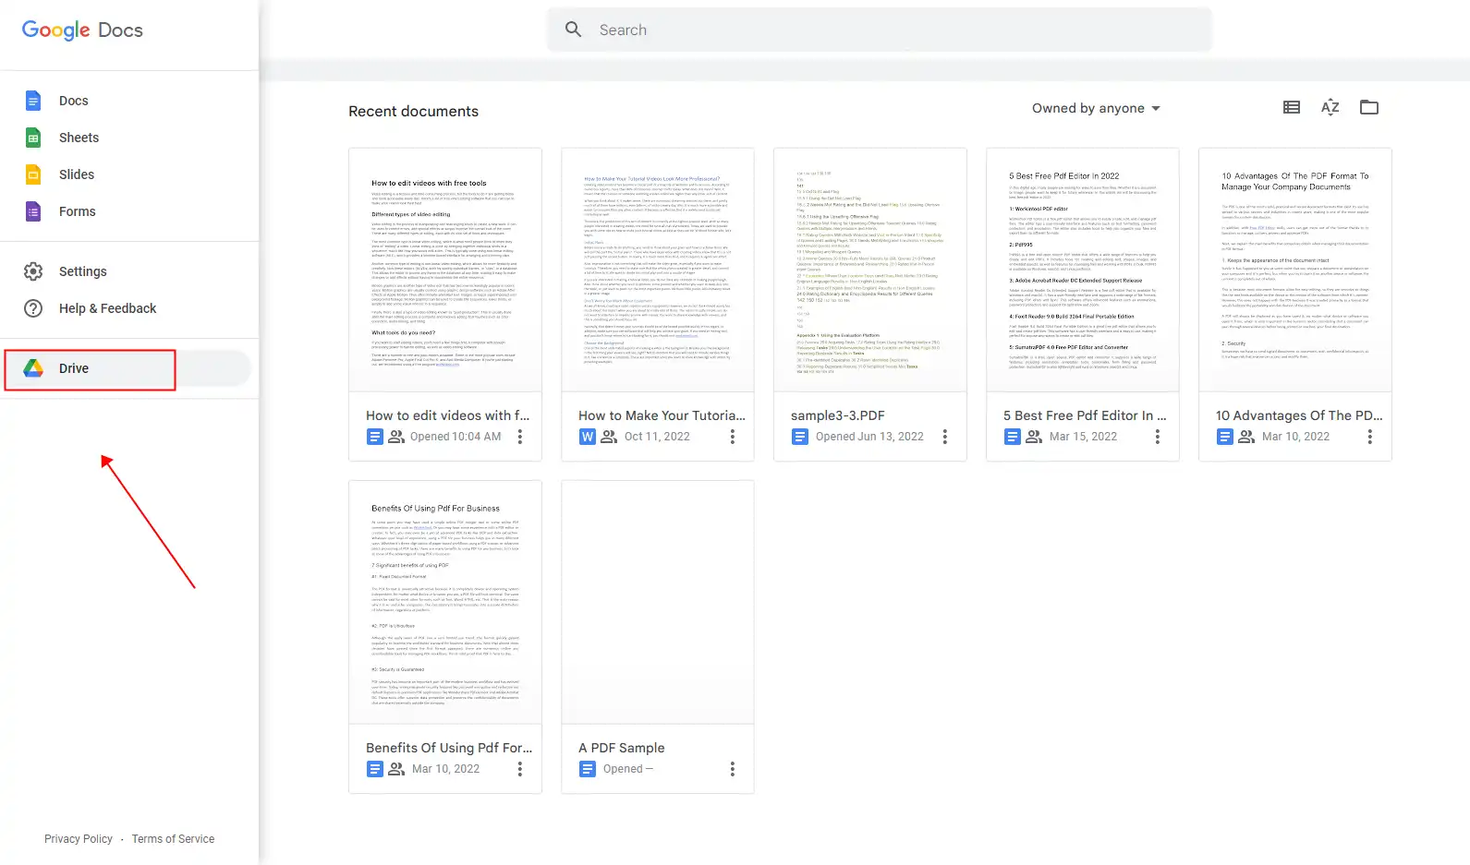Open more options for sample3-3.PDF
Viewport: 1470px width, 865px height.
pyautogui.click(x=945, y=437)
